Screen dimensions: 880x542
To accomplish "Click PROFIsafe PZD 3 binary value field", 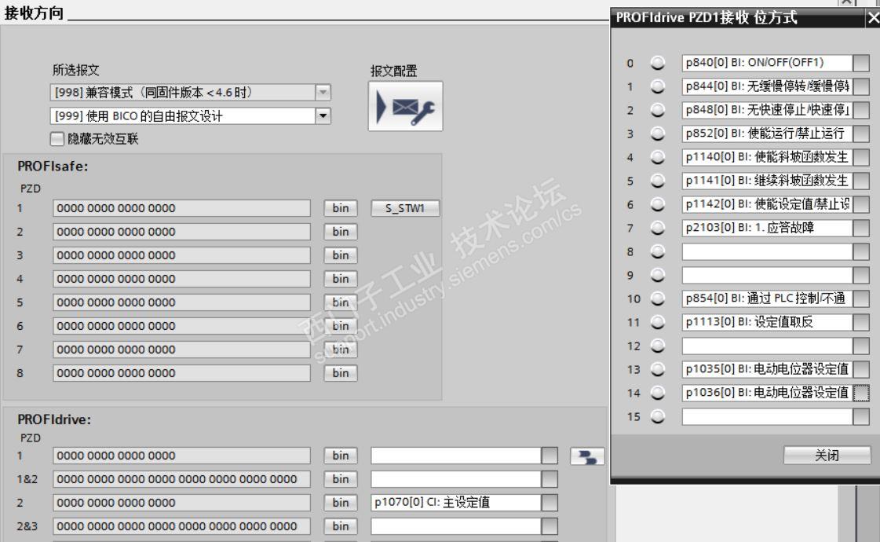I will click(181, 255).
